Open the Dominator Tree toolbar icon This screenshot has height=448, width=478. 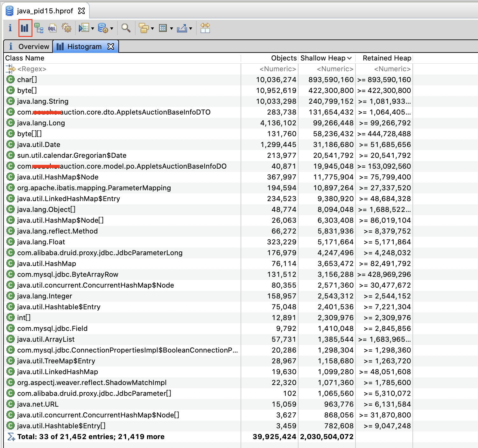[39, 28]
